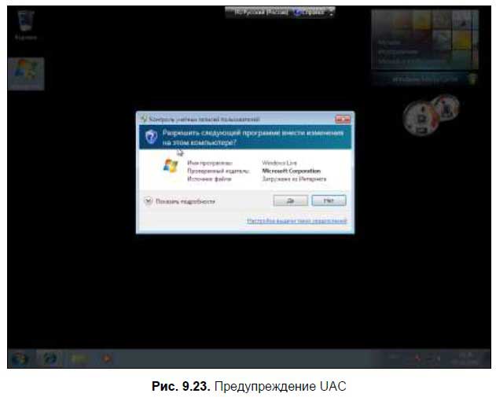Click the small memory meter gadget dial
The image size is (496, 397).
coord(446,108)
